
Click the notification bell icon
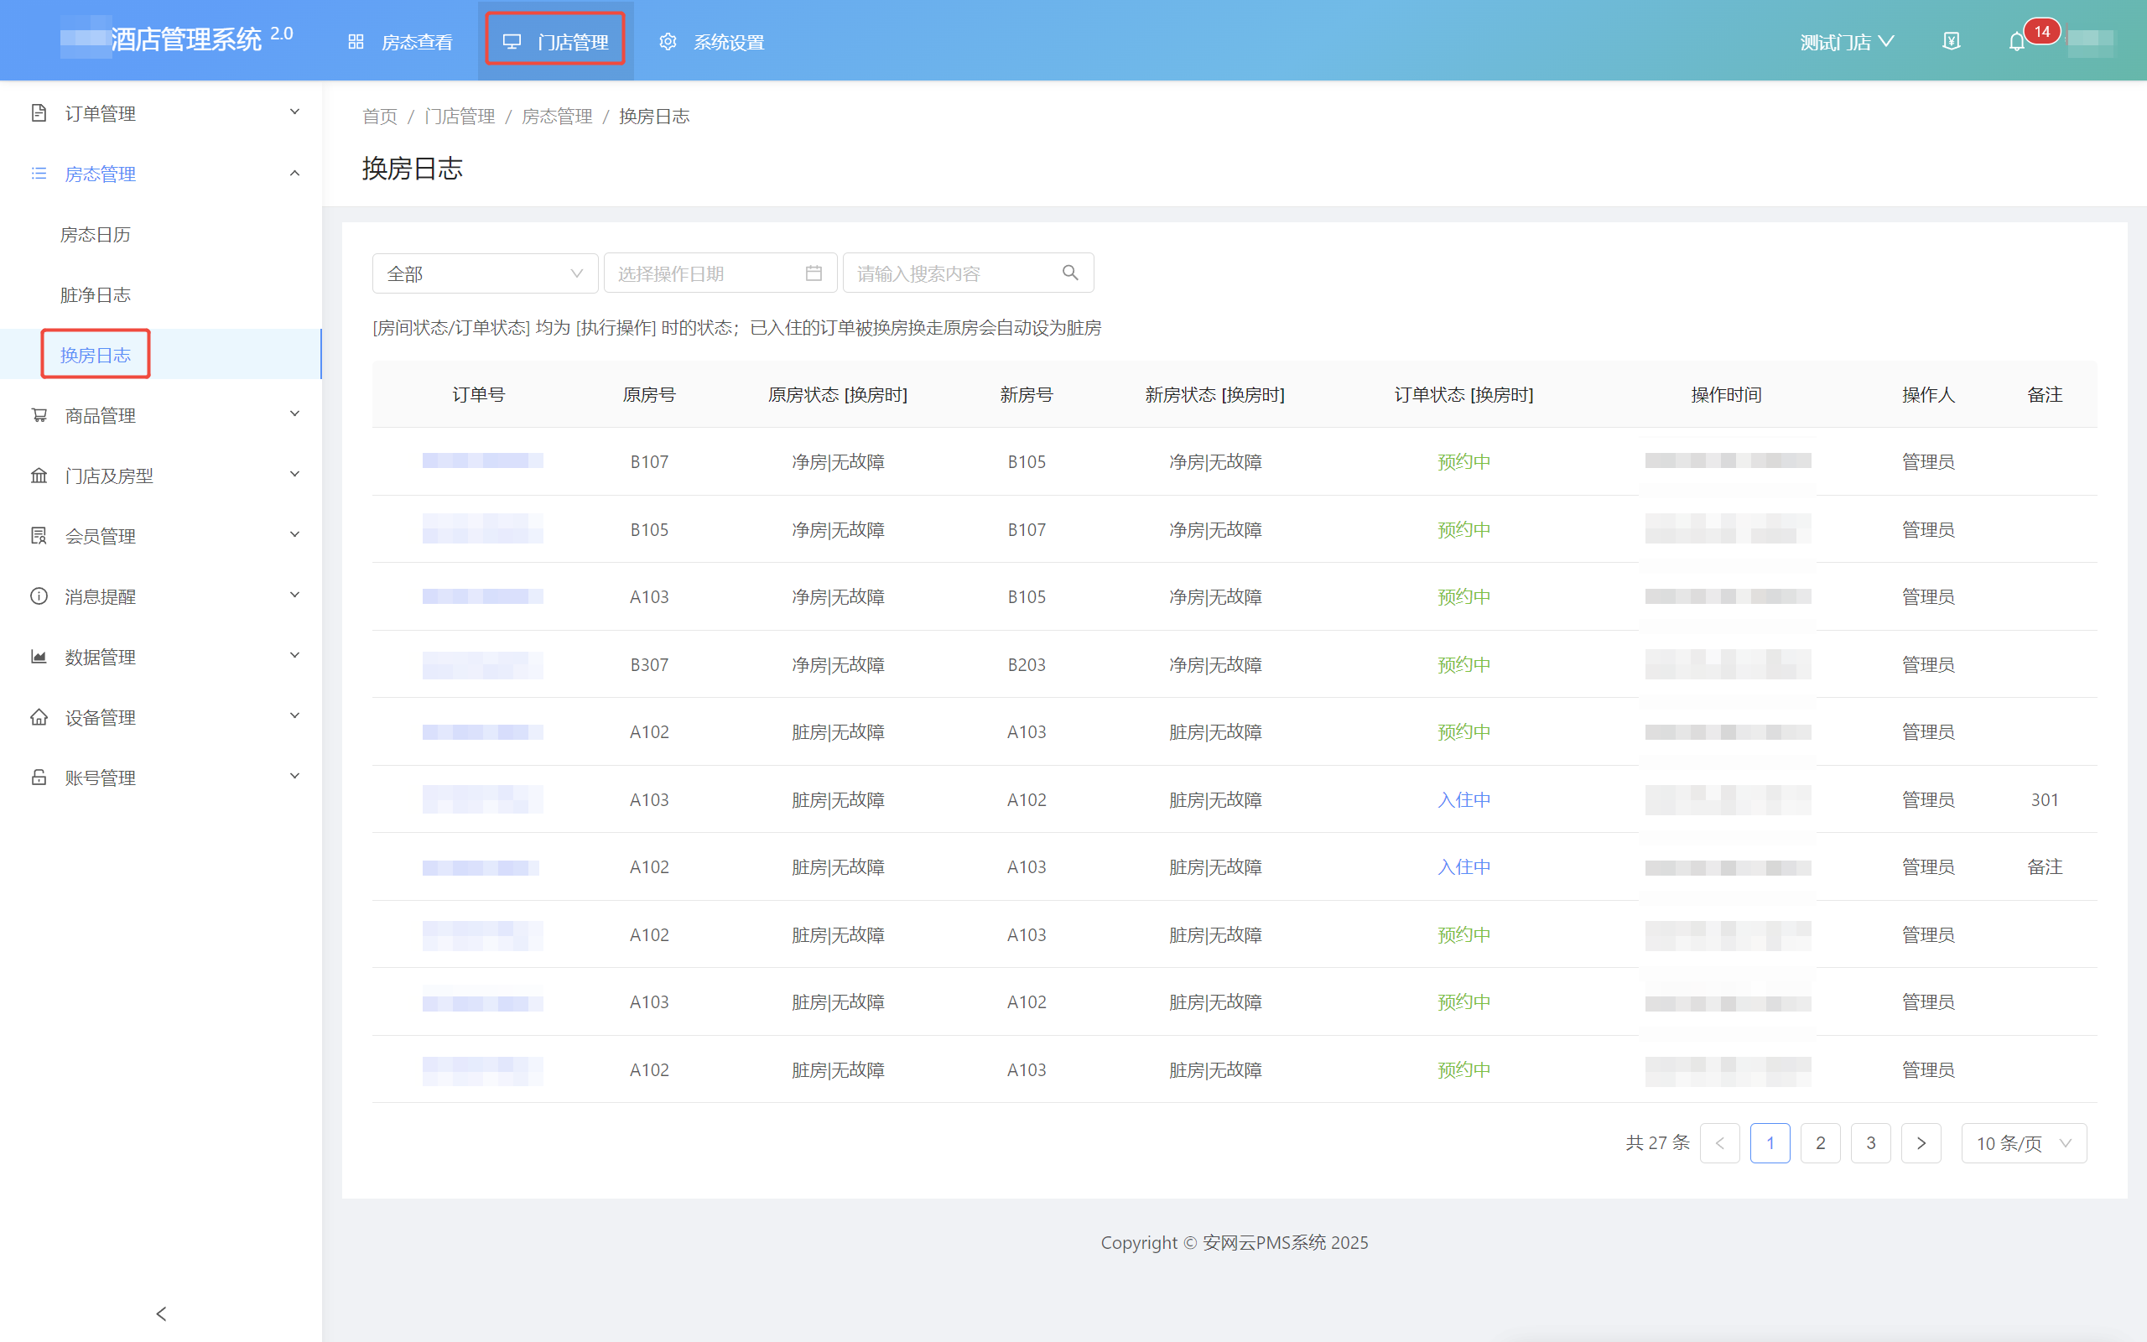point(2016,42)
